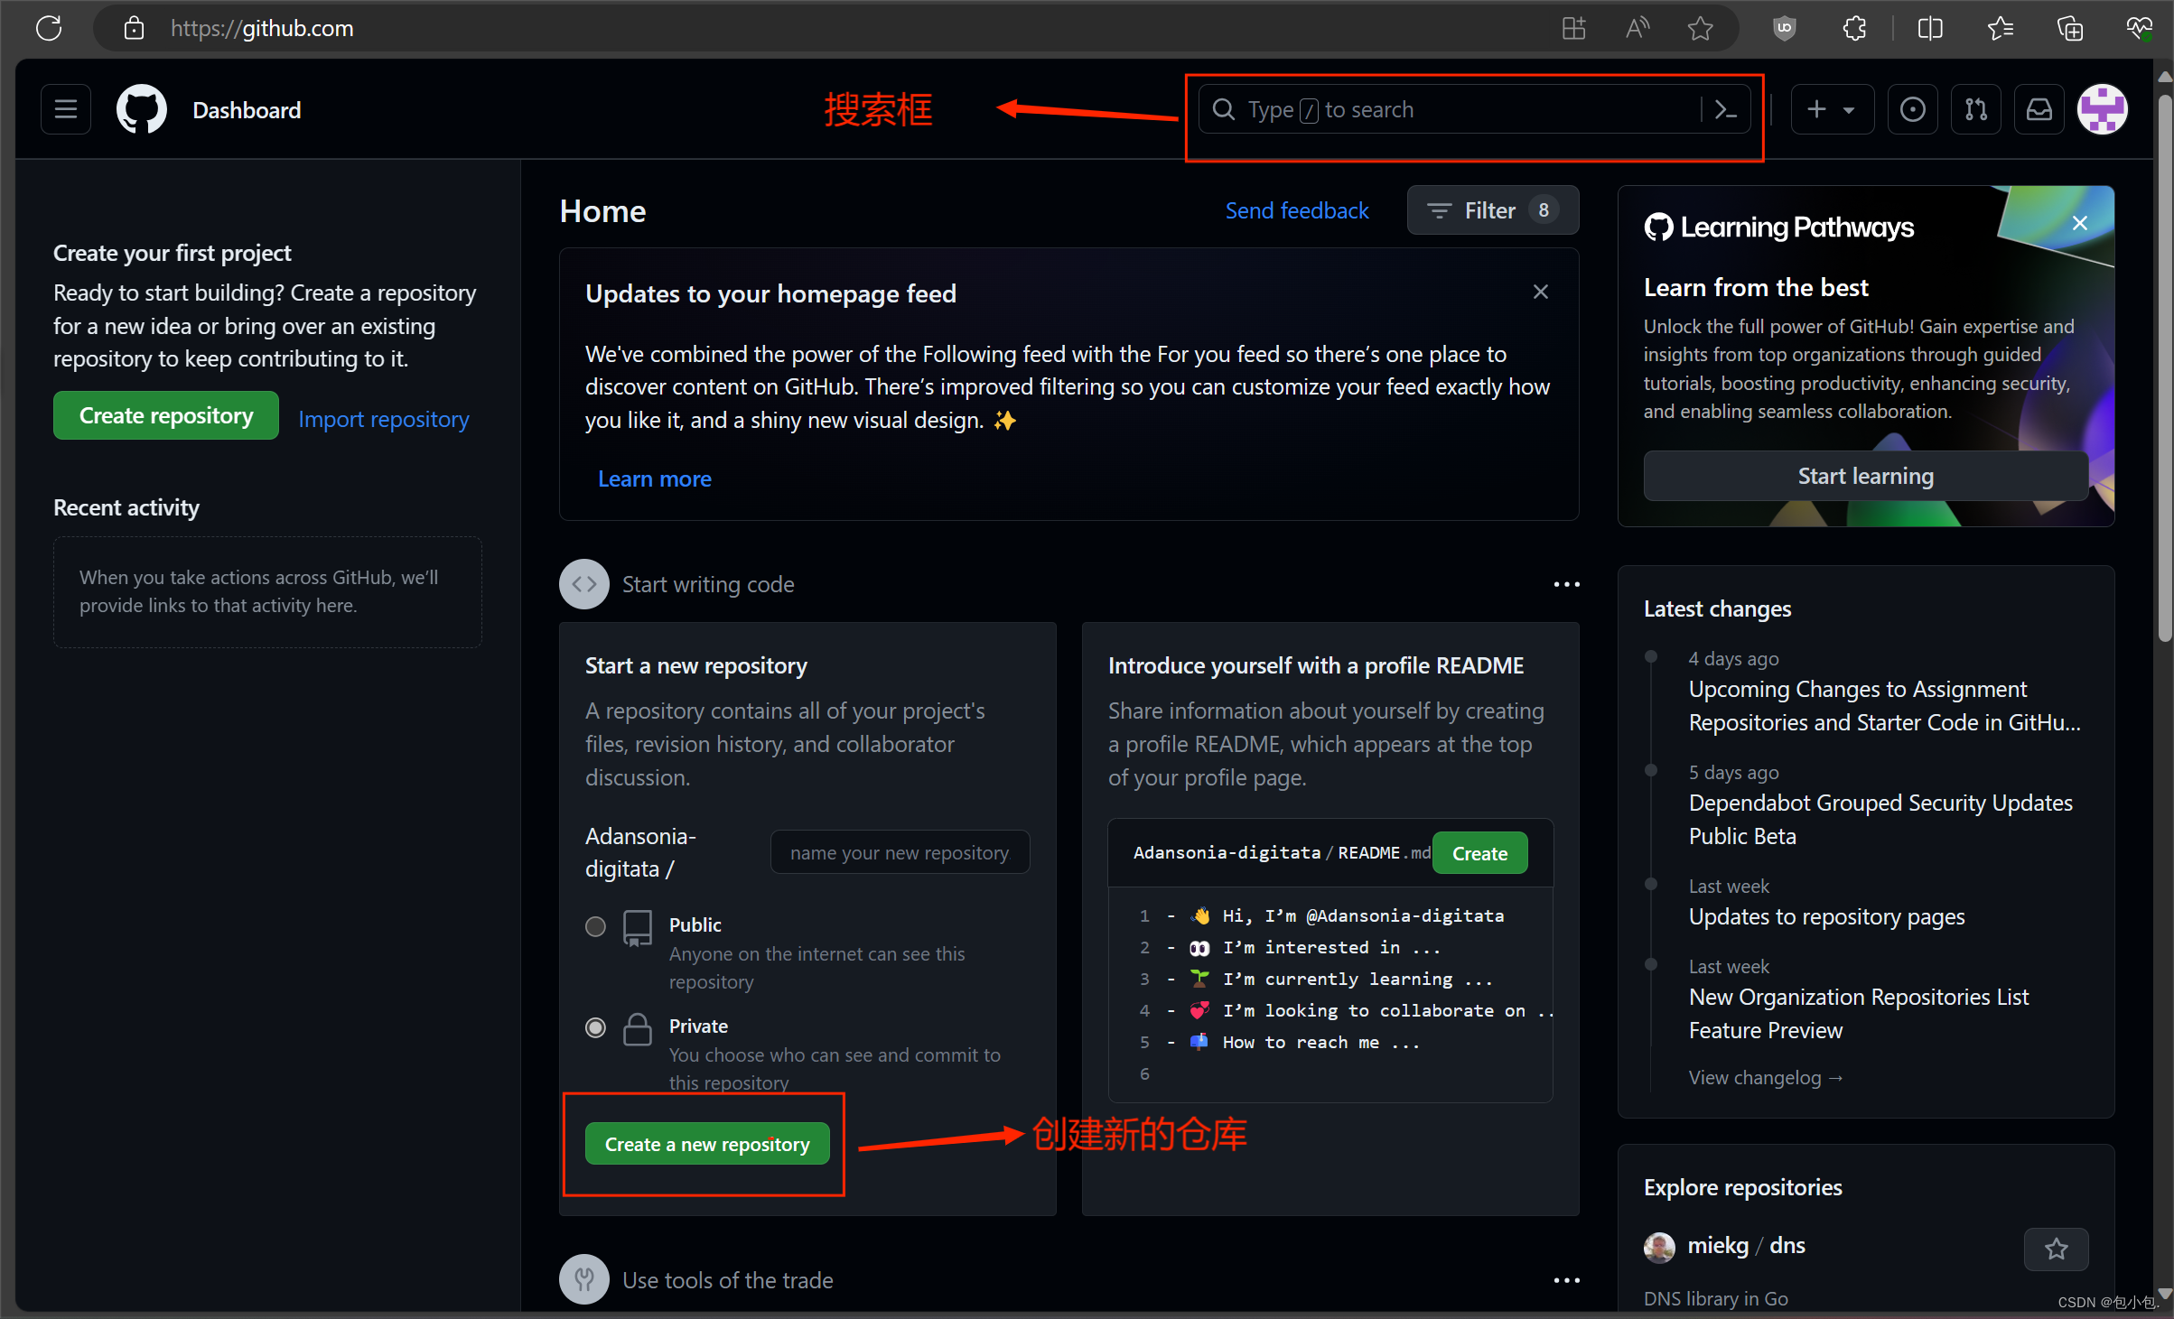Select the Public repository radio button

pyautogui.click(x=595, y=926)
